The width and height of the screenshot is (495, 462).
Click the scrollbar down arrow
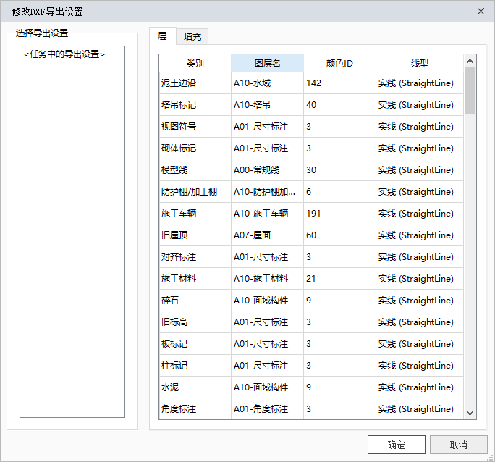point(470,413)
